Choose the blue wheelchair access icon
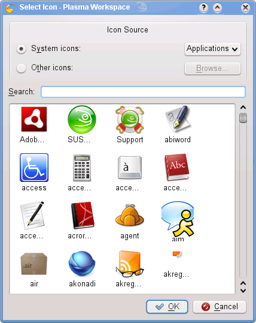The image size is (256, 323). pyautogui.click(x=34, y=168)
